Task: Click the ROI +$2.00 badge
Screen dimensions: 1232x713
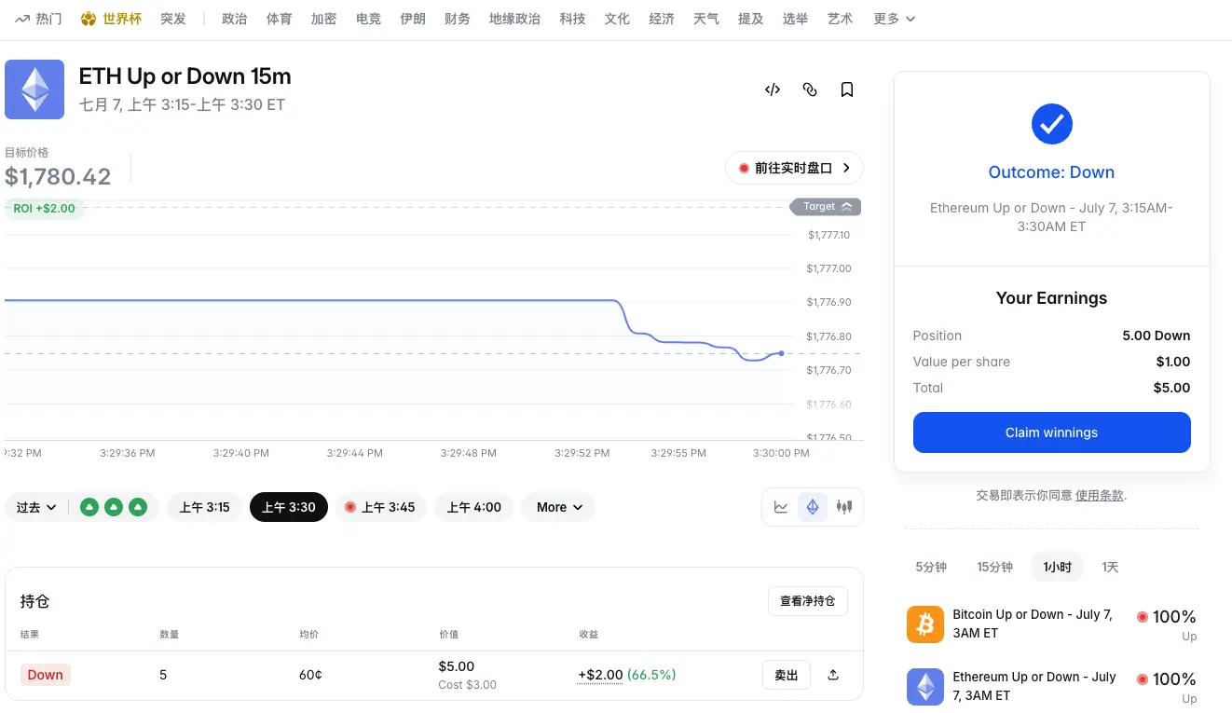Action: click(45, 208)
